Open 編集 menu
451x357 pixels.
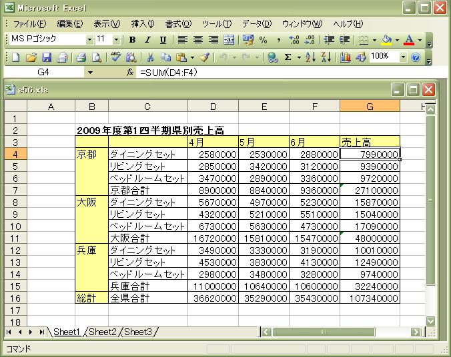pos(70,24)
